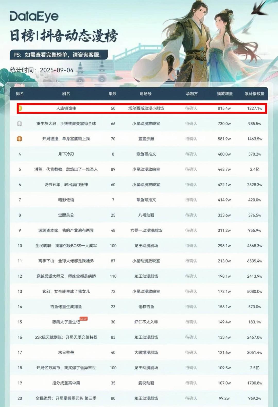Image resolution: width=278 pixels, height=407 pixels.
Task: Select the 排名 column header
Action: click(x=20, y=94)
